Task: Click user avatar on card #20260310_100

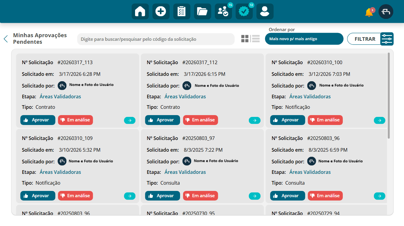Action: tap(312, 85)
